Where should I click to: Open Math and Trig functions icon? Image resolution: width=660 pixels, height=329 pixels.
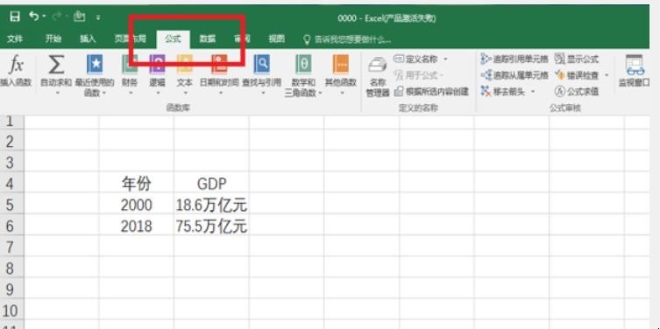click(303, 65)
